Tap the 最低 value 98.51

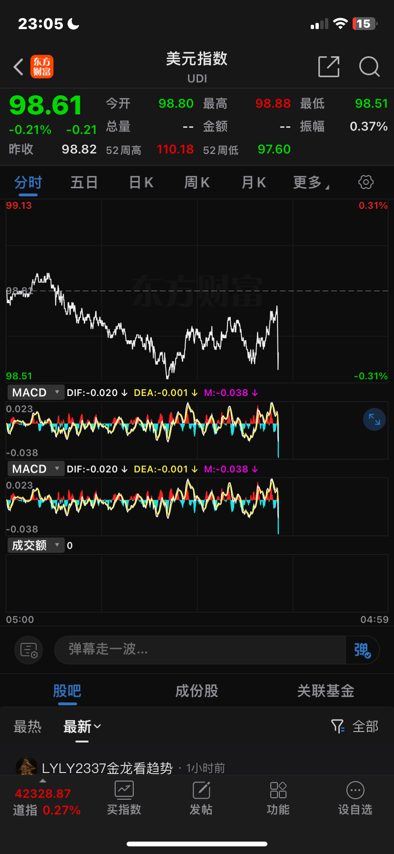point(372,103)
